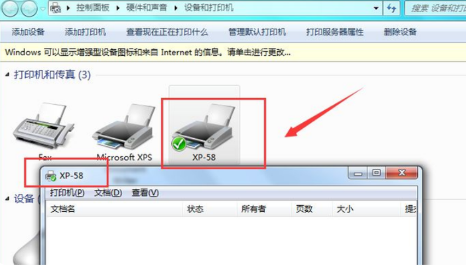The image size is (466, 268).
Task: Open the 文档(D) menu
Action: [x=108, y=193]
